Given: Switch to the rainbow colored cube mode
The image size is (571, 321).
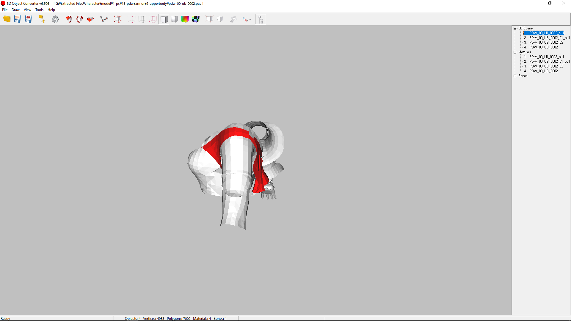Looking at the screenshot, I should pos(185,19).
